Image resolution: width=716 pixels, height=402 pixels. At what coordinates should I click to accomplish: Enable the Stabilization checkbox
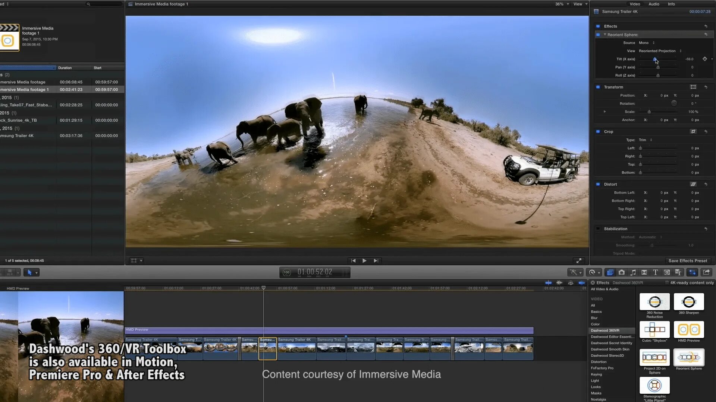click(598, 229)
